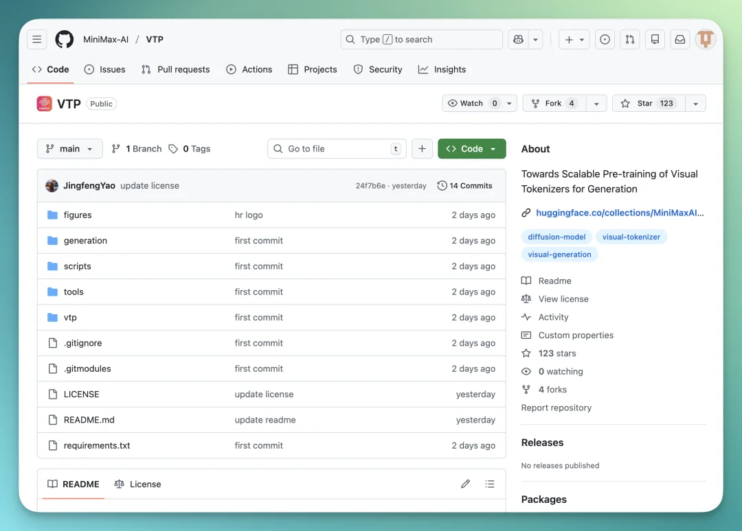Click the GitHub logo icon
The image size is (742, 531).
[65, 40]
